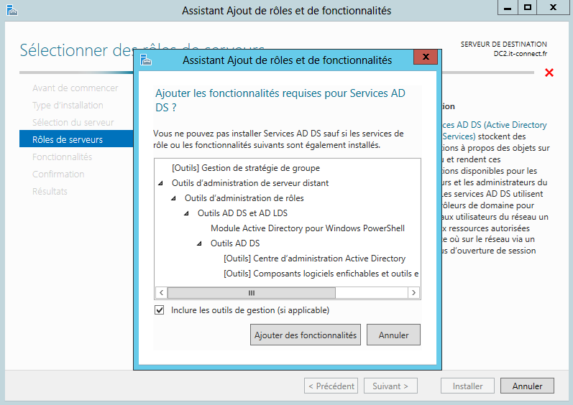
Task: Collapse Outils d'administration de rôles node
Action: (x=174, y=198)
